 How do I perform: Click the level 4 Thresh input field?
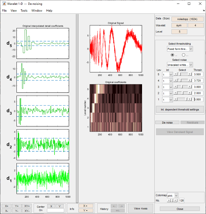point(197,80)
